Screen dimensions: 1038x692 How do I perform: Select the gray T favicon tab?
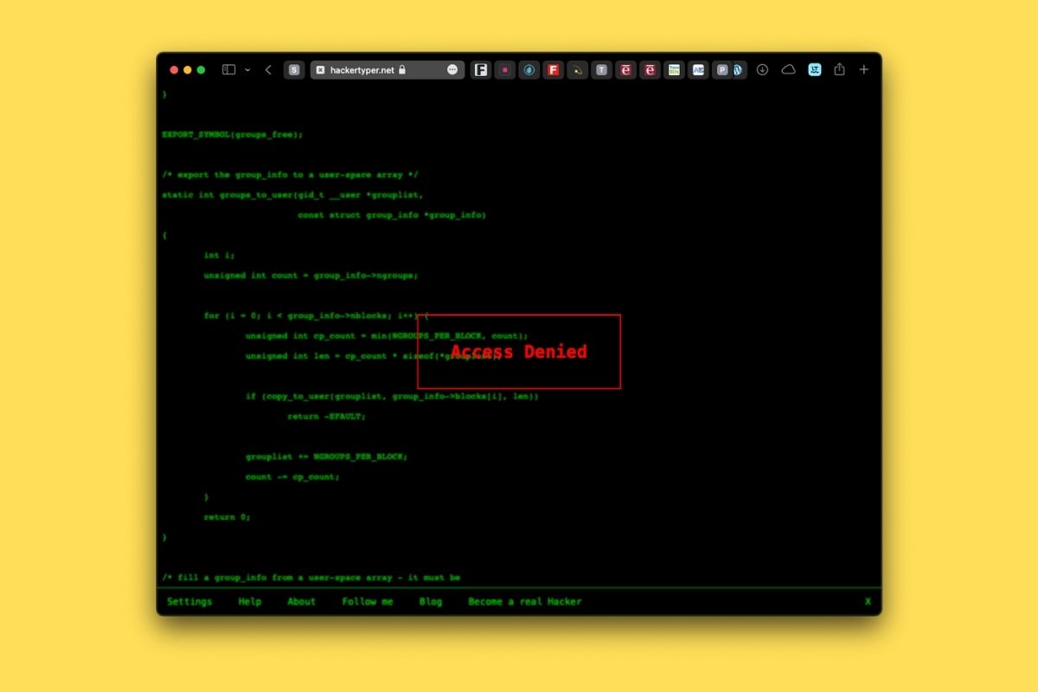602,70
